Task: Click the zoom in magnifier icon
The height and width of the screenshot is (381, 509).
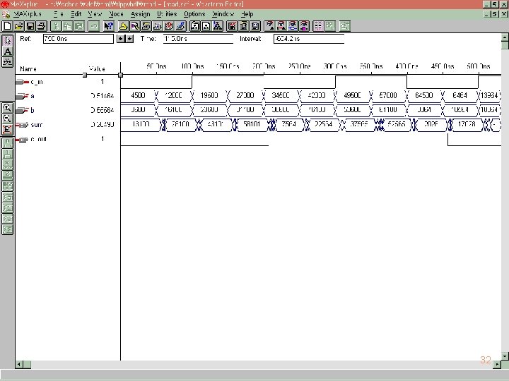Action: pyautogui.click(x=7, y=107)
